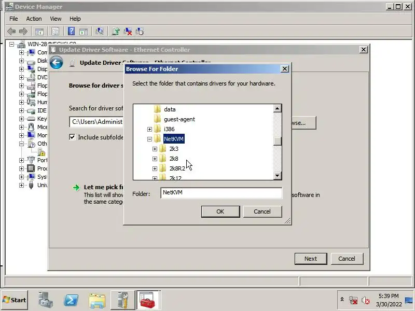
Task: Click the Back arrow toolbar icon in Device Manager
Action: click(11, 32)
